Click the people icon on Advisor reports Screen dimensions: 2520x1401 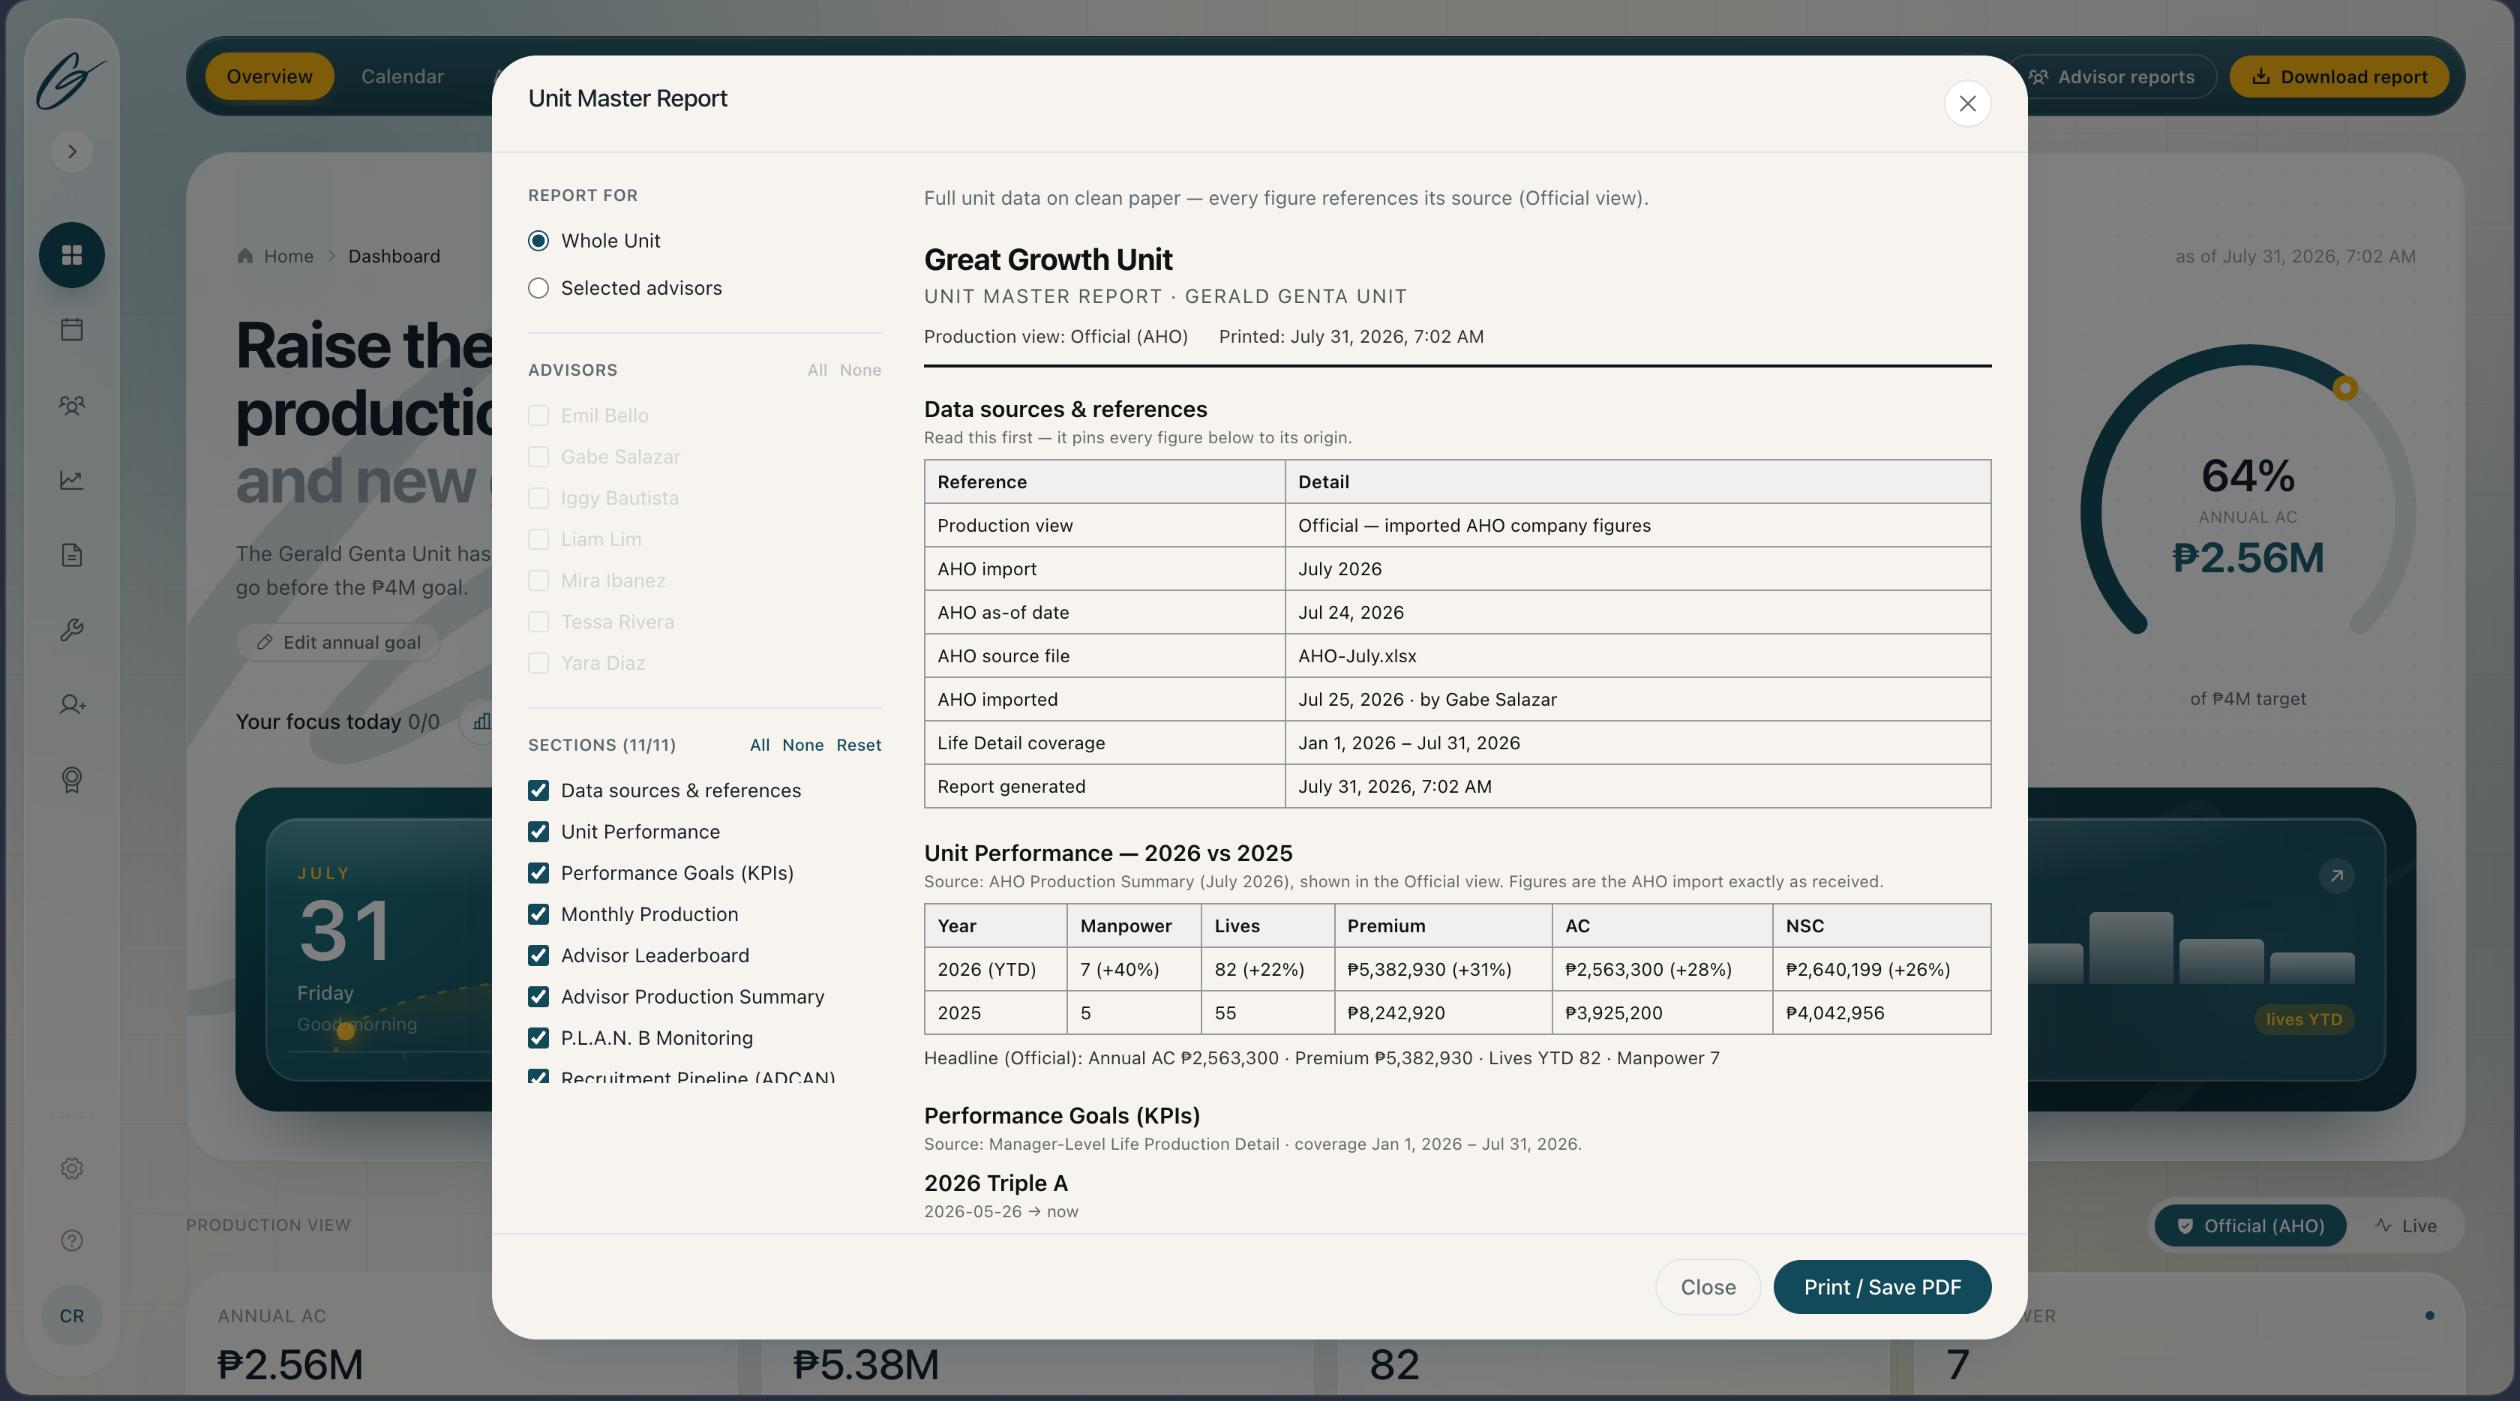pyautogui.click(x=2038, y=76)
